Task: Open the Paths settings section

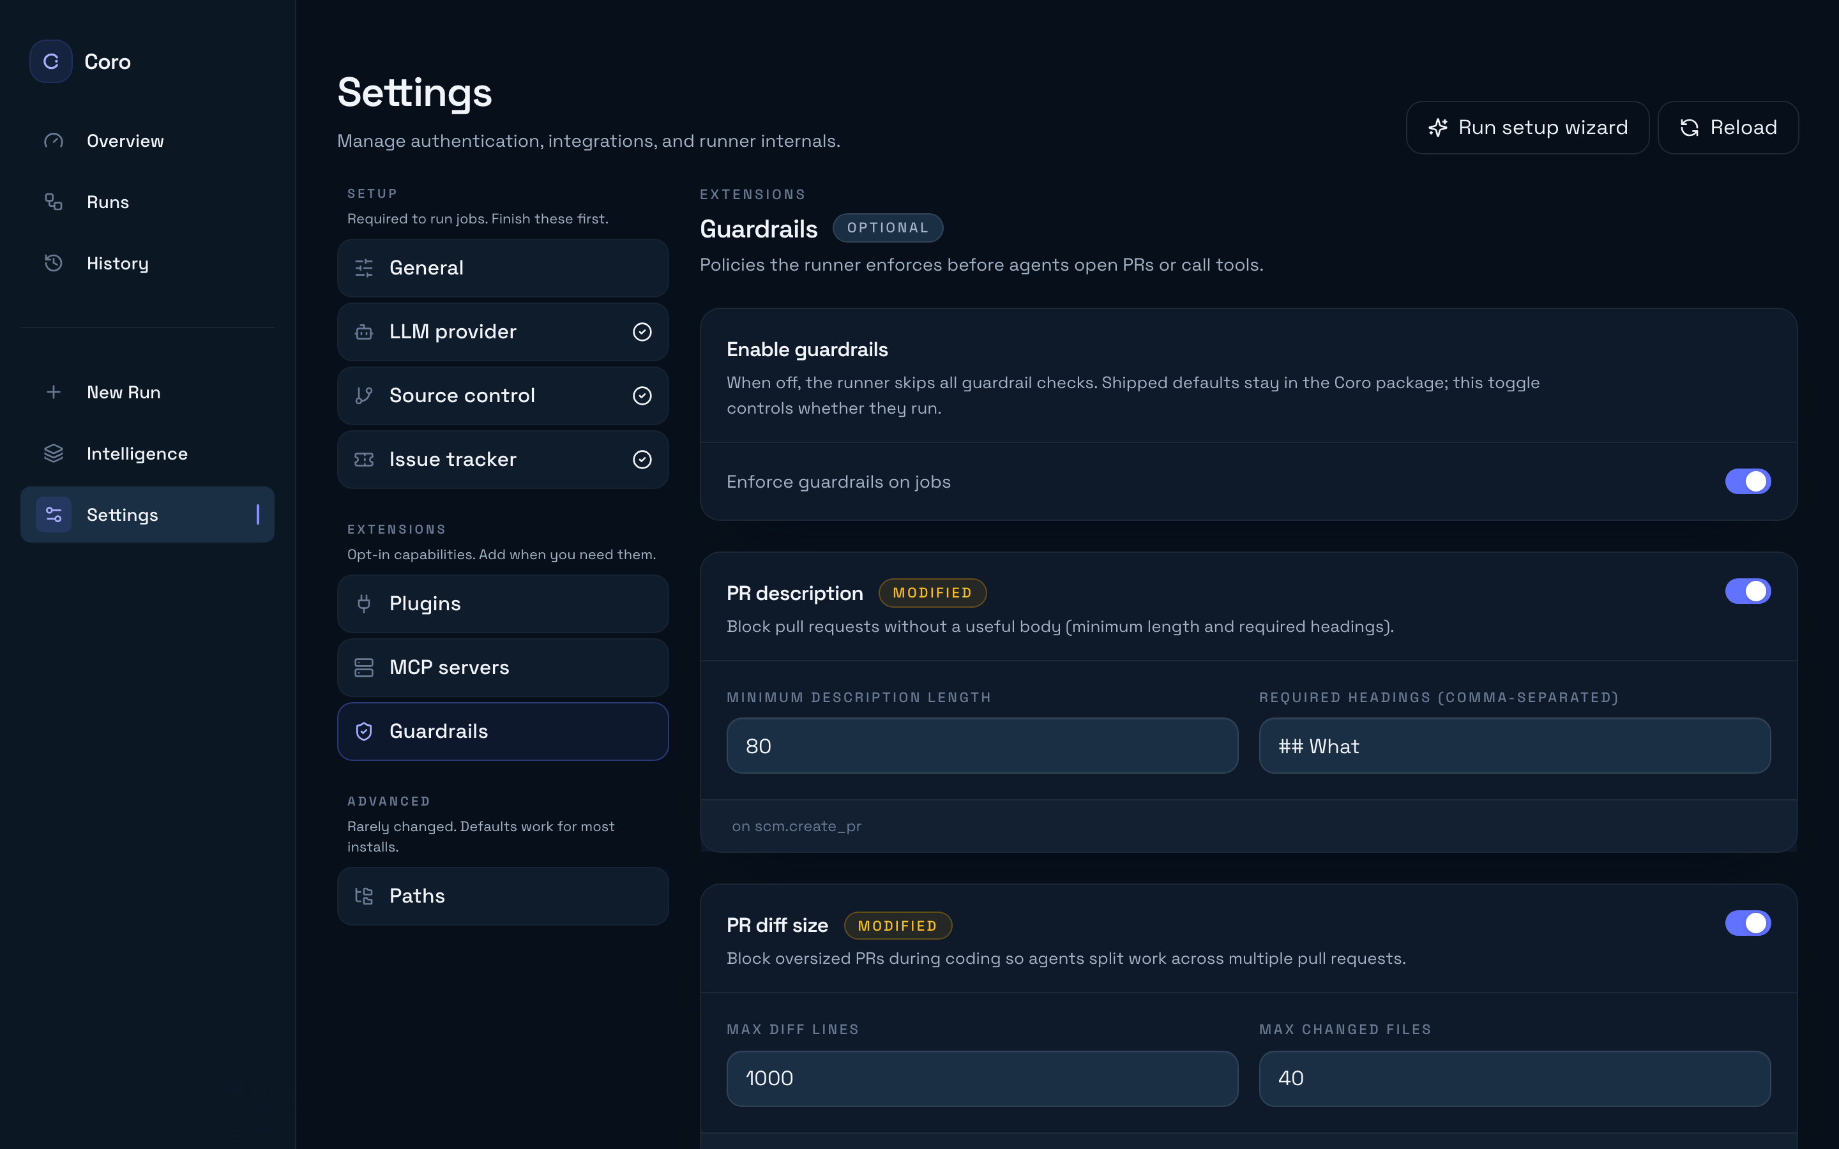Action: pos(503,896)
